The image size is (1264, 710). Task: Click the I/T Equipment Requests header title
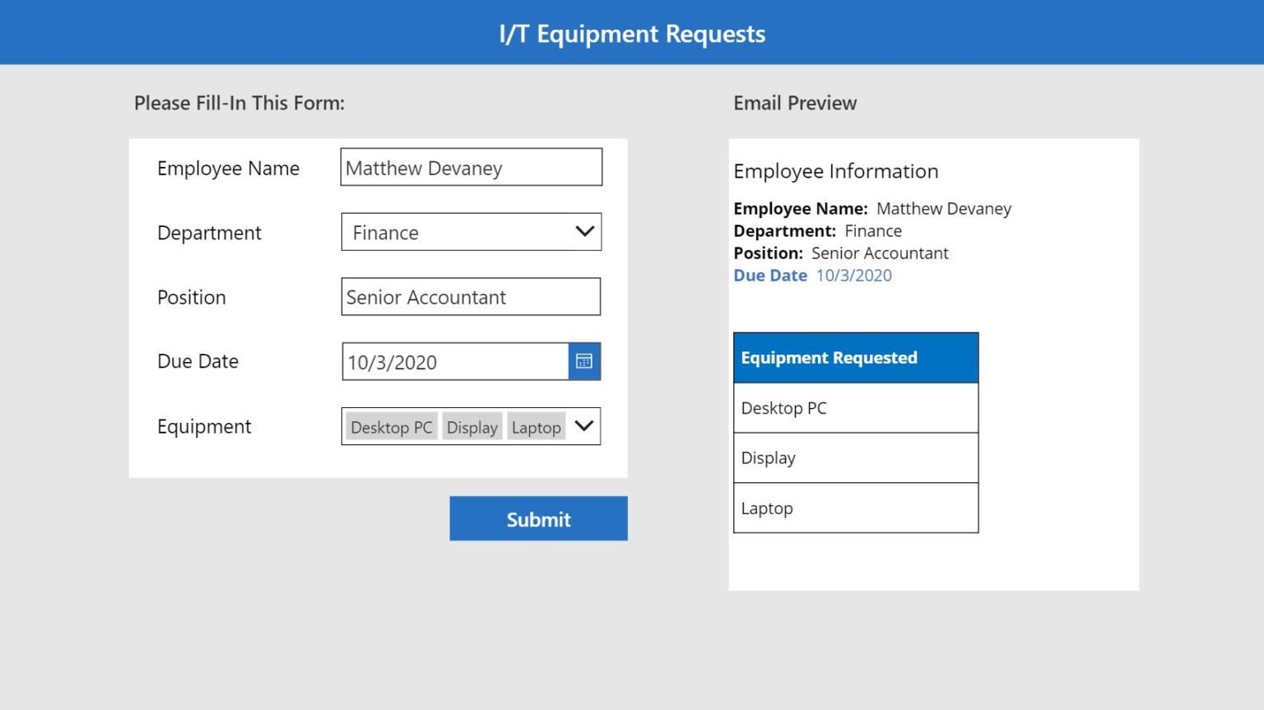click(632, 34)
